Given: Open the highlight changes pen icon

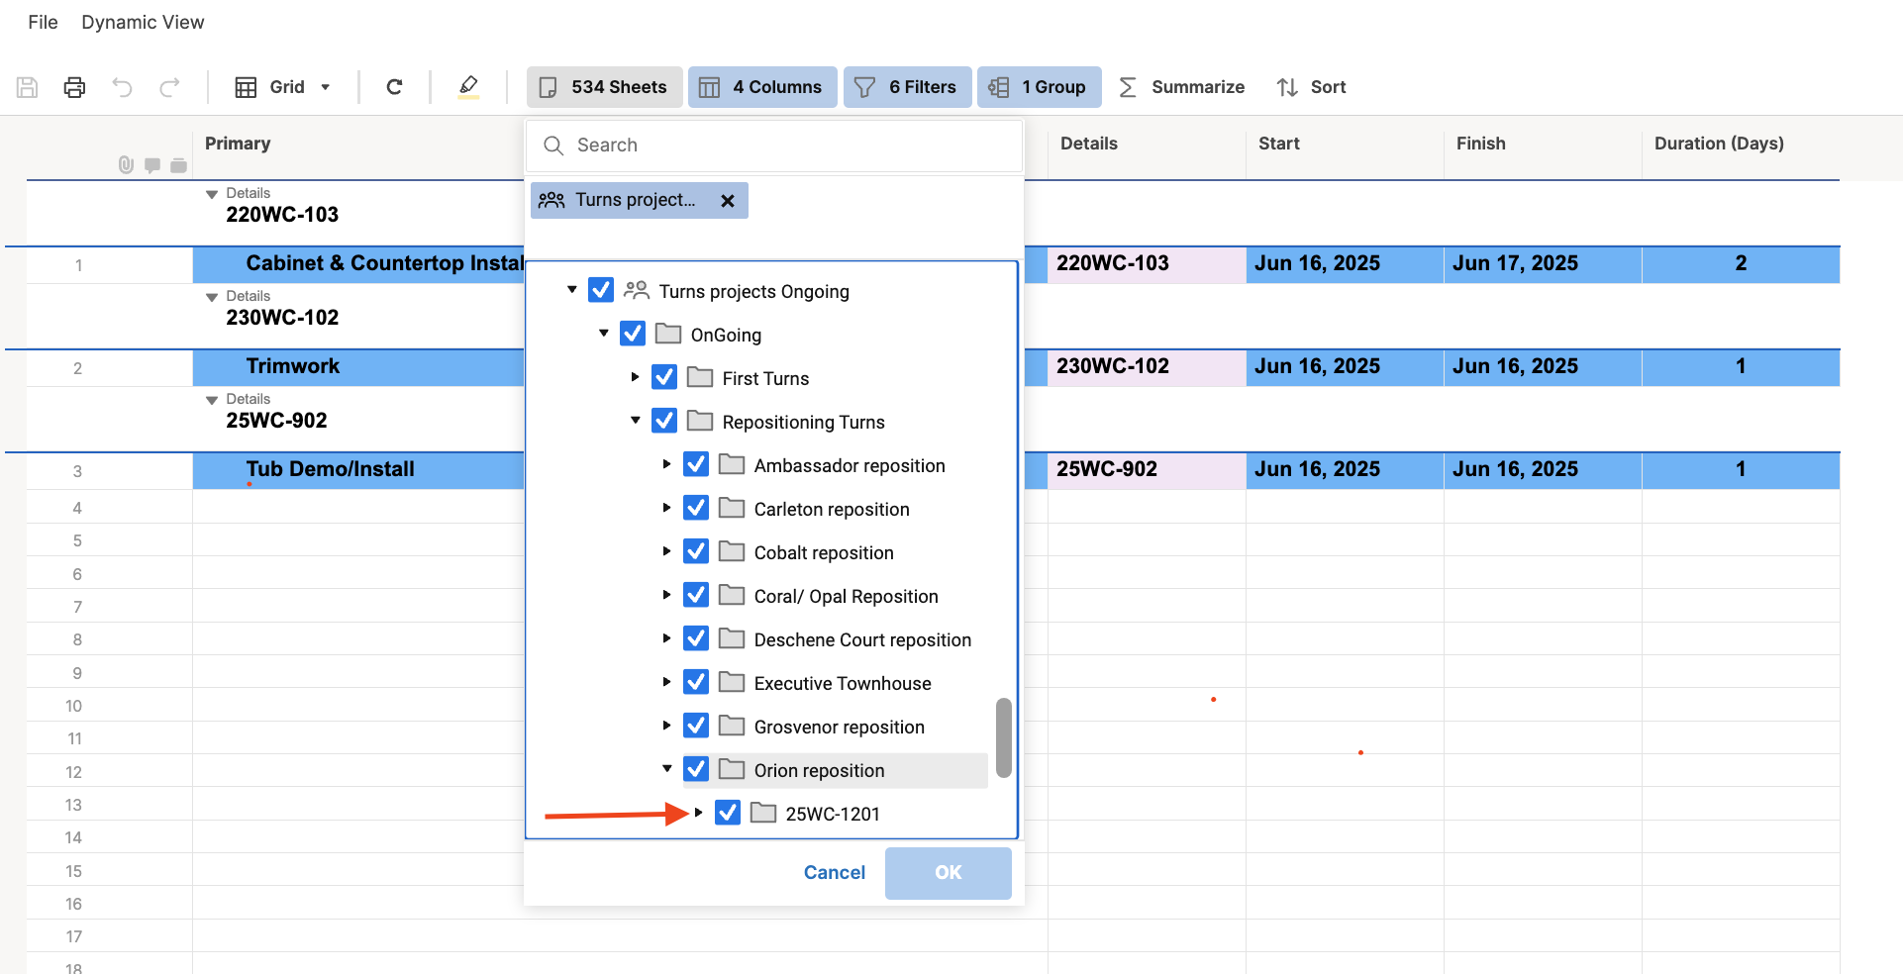Looking at the screenshot, I should pyautogui.click(x=468, y=87).
